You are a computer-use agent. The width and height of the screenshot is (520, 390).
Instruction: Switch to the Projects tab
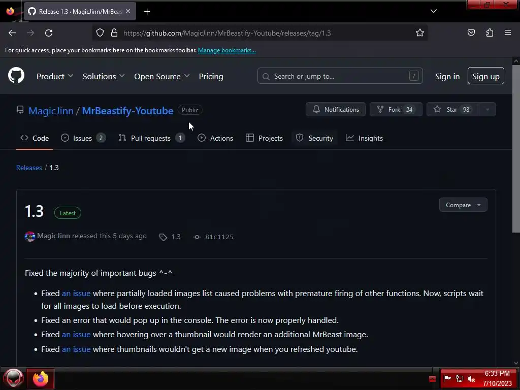coord(264,138)
